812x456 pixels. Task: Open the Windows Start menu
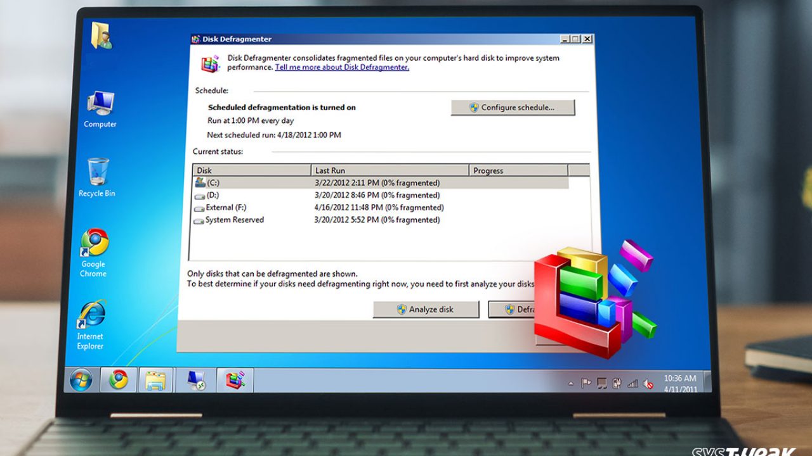click(x=81, y=380)
